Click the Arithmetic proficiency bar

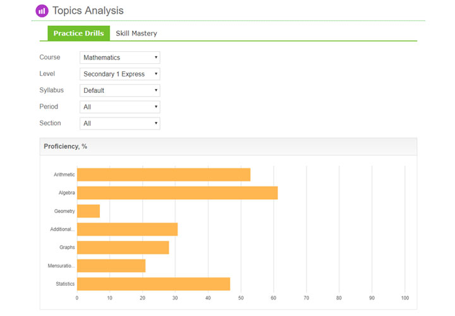[163, 174]
